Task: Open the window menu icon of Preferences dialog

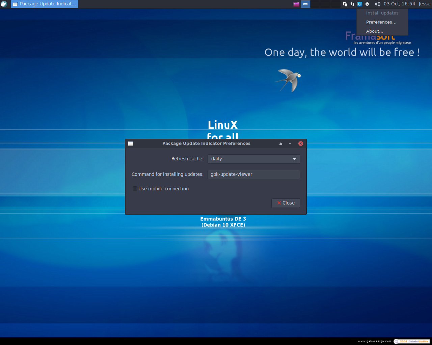Action: tap(131, 144)
